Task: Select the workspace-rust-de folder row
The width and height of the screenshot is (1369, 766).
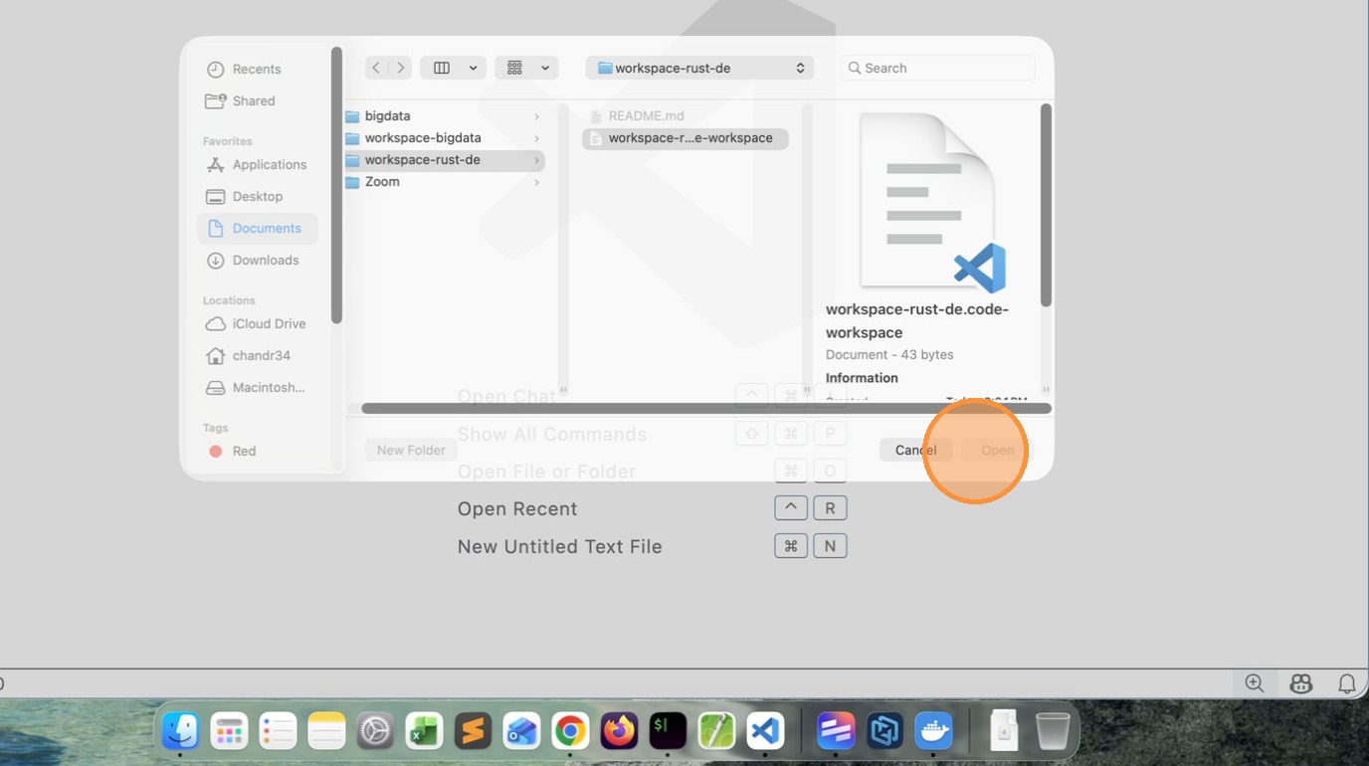Action: tap(444, 159)
